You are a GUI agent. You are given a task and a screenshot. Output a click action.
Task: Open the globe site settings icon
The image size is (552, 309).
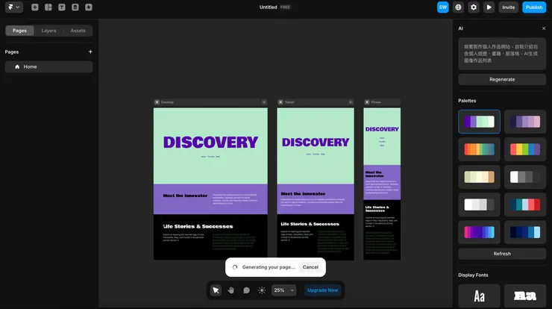point(458,7)
